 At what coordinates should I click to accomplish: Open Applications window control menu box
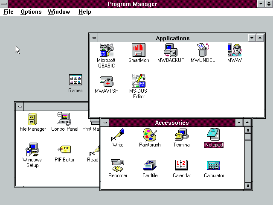coord(94,38)
